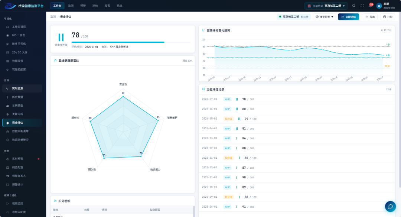Open the user profile menu
The image size is (401, 217).
pyautogui.click(x=386, y=6)
